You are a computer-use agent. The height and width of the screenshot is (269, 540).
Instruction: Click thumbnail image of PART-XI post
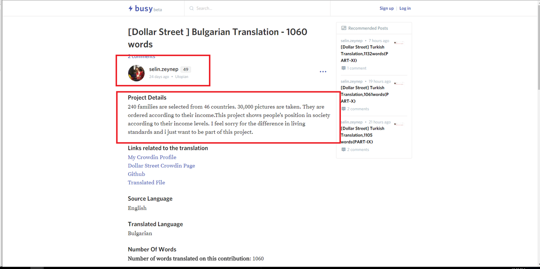pos(399,43)
